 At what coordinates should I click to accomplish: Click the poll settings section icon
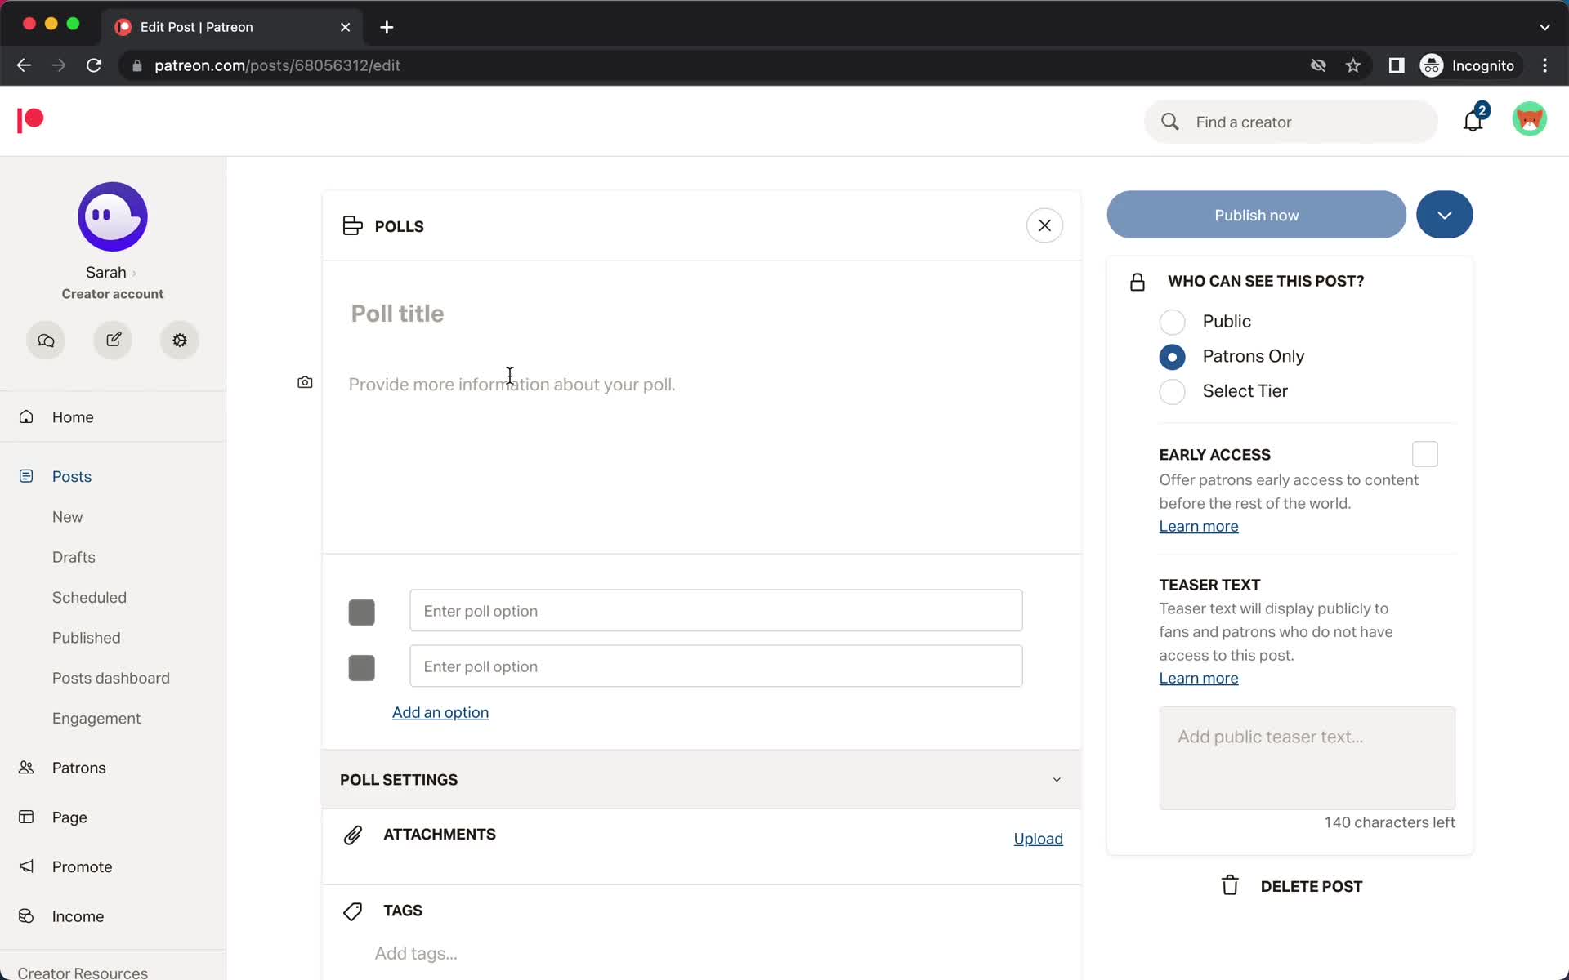(x=1056, y=778)
